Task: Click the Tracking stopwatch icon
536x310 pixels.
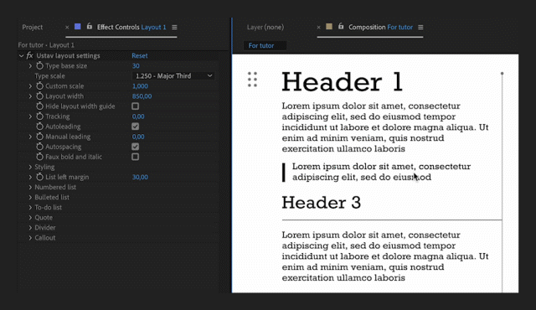Action: click(39, 116)
